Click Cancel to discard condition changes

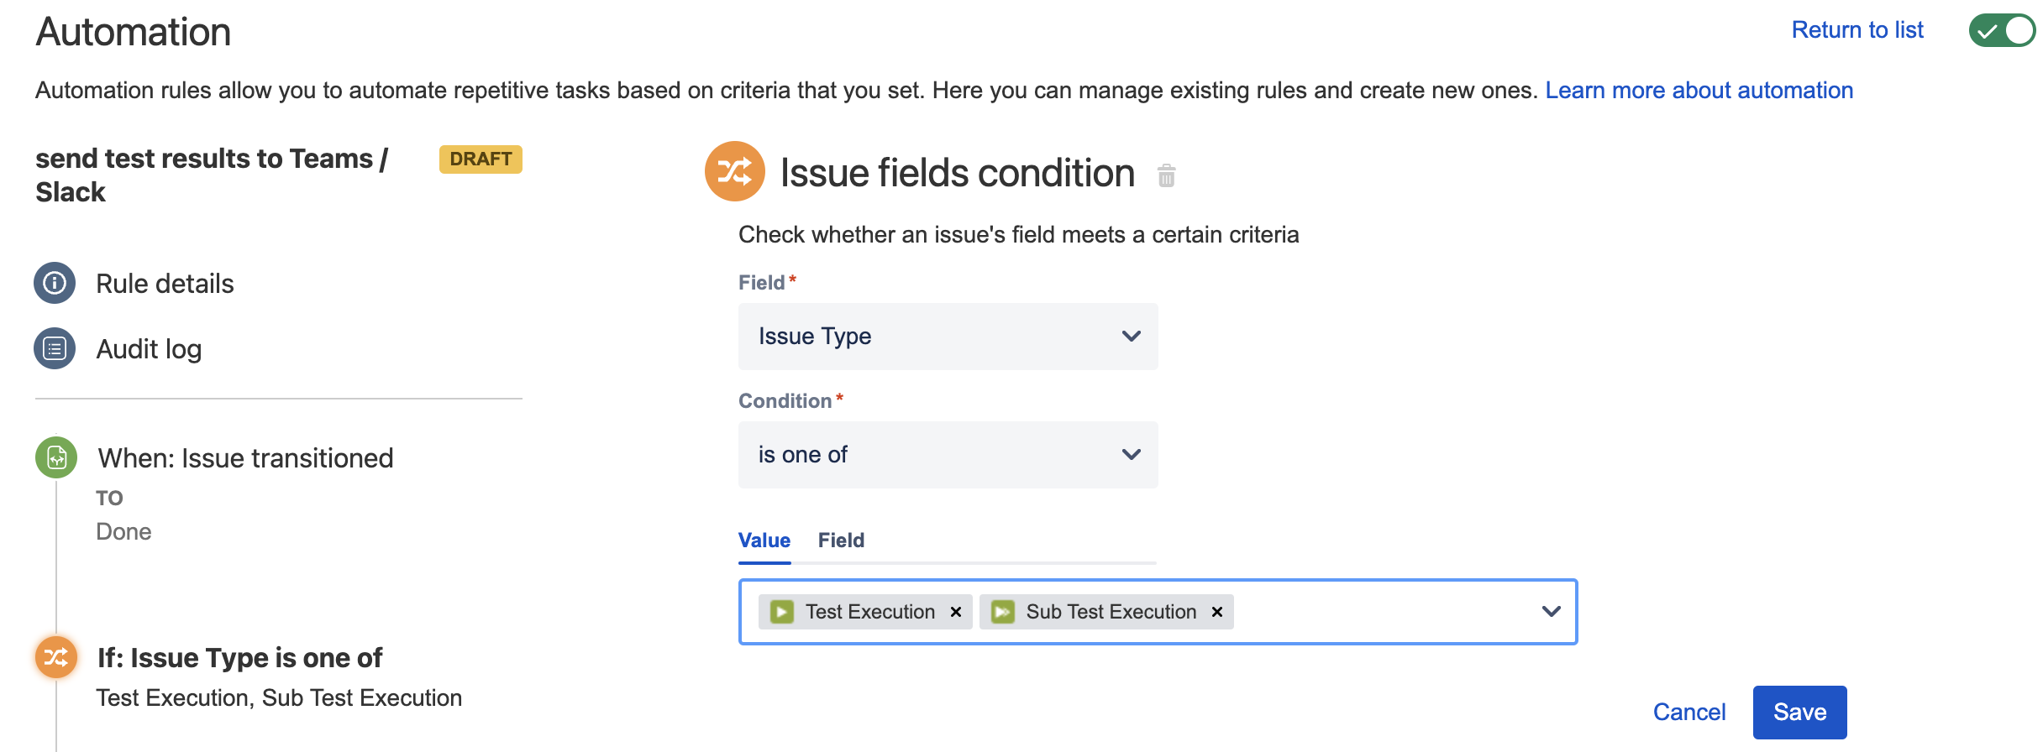1688,713
